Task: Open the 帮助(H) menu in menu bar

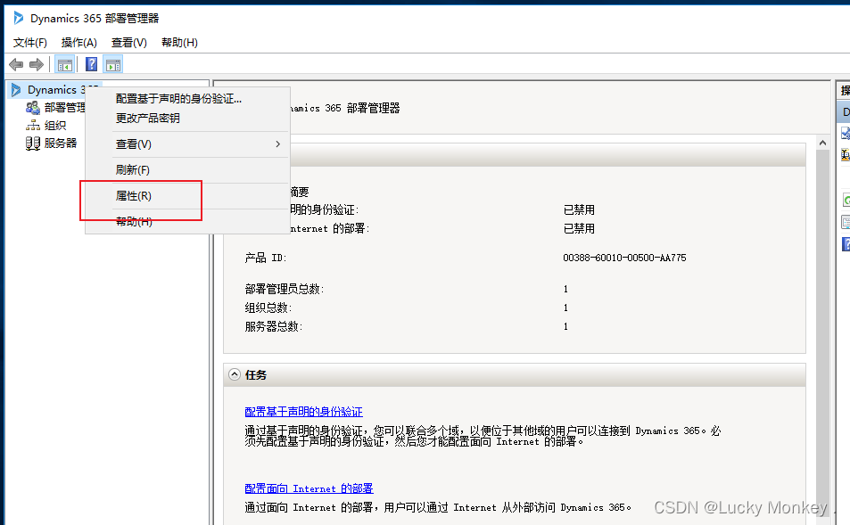Action: coord(179,42)
